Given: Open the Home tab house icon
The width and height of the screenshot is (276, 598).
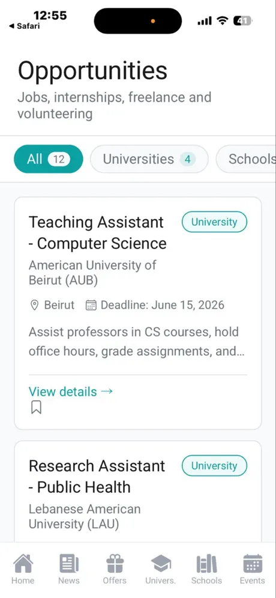Looking at the screenshot, I should [23, 564].
